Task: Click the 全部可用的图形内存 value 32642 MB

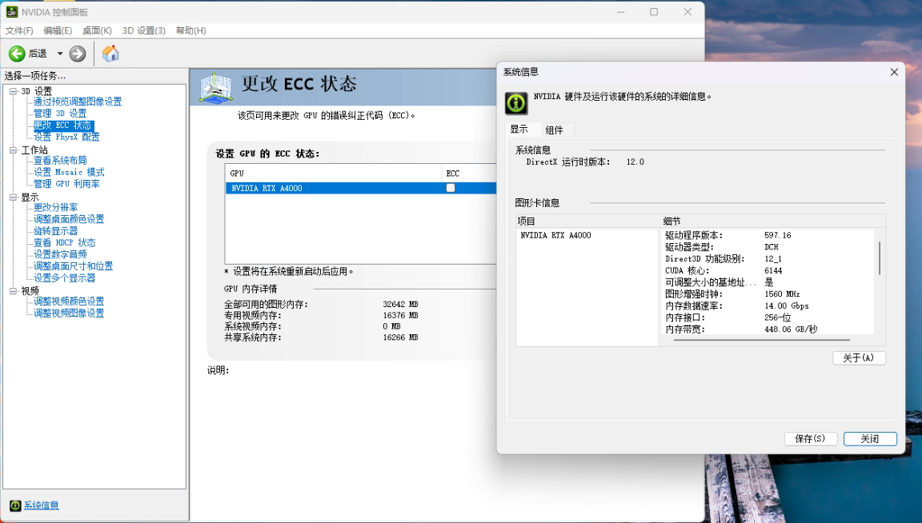Action: tap(400, 305)
